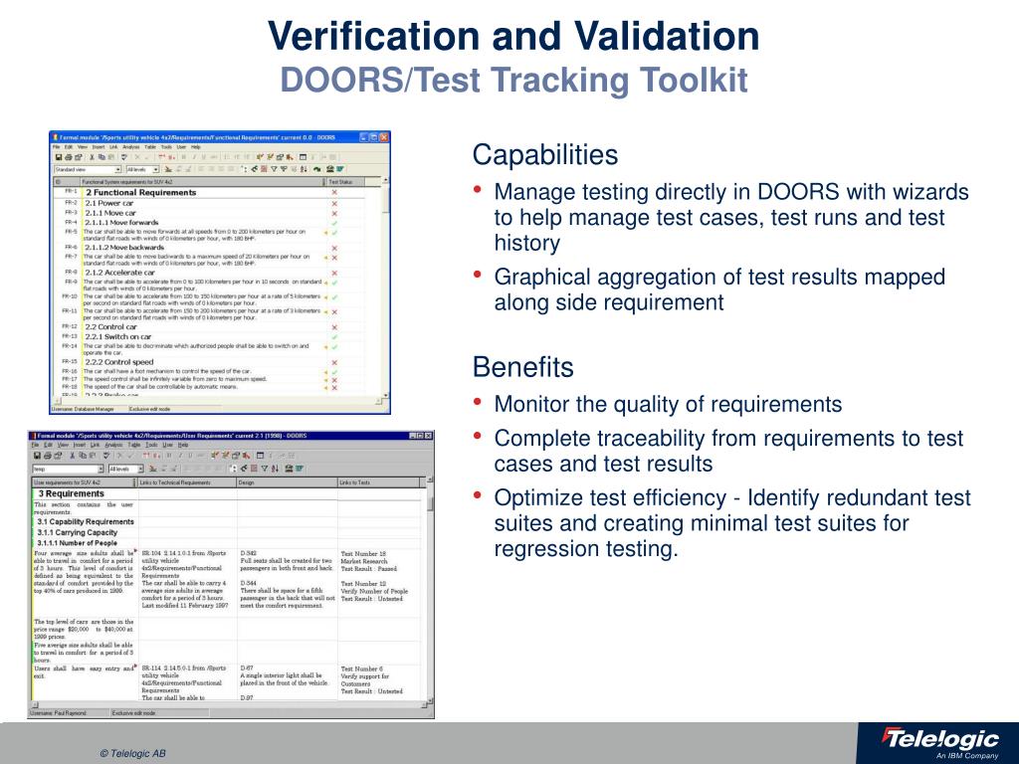Click filter funnel icon in User Requirements window
Viewport: 1019px width, 764px height.
click(x=265, y=469)
